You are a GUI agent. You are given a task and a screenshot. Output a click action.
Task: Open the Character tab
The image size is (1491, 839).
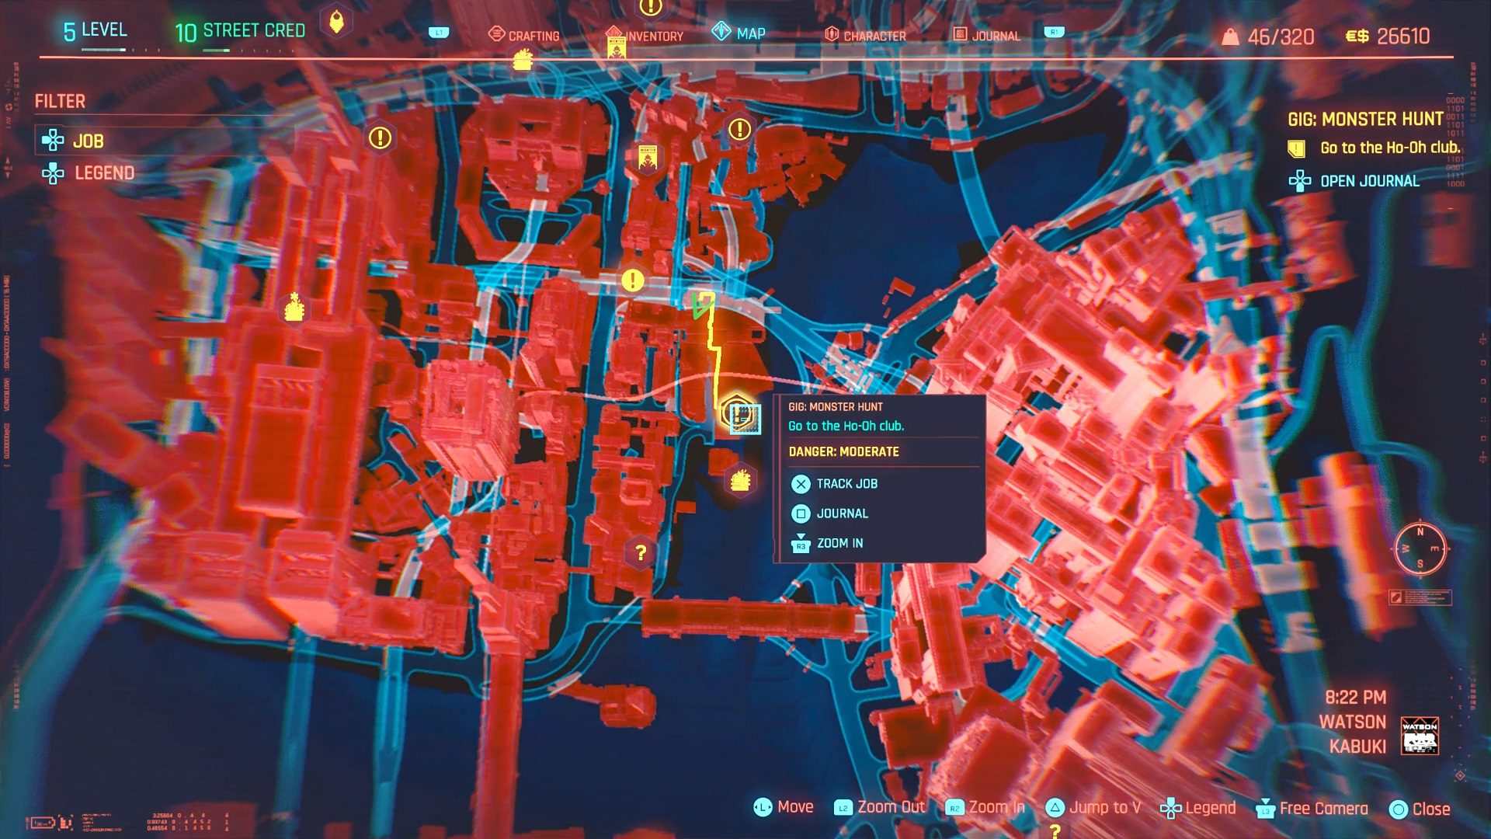click(865, 36)
